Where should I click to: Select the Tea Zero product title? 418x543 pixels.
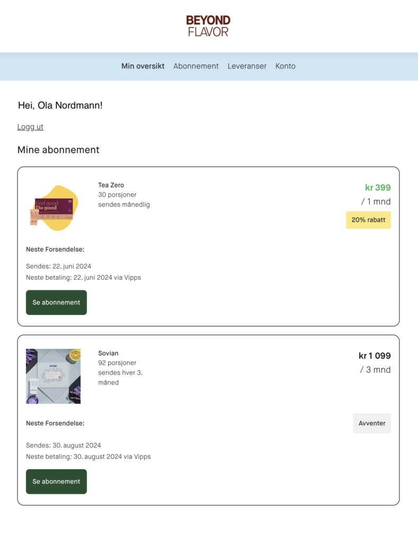pyautogui.click(x=111, y=185)
